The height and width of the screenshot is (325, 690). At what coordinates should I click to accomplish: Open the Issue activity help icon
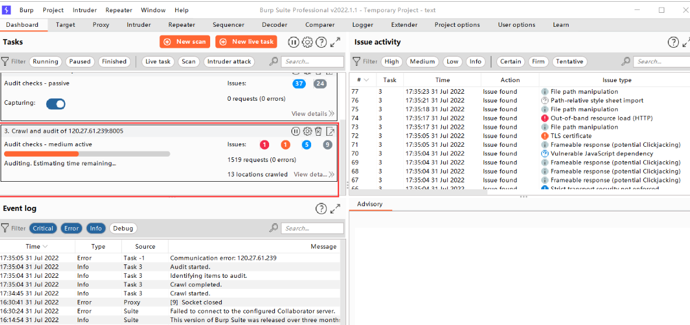click(673, 42)
